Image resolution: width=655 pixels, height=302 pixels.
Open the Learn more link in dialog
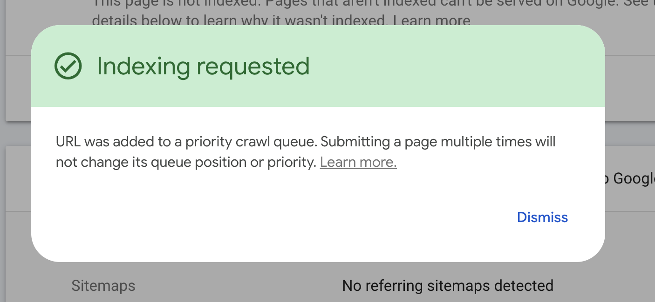pyautogui.click(x=358, y=162)
